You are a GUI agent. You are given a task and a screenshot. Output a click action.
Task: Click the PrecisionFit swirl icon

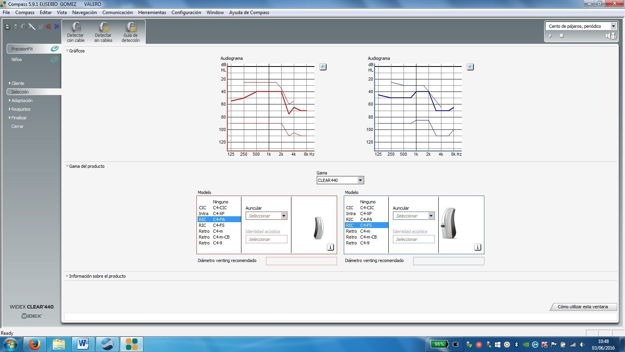point(55,48)
